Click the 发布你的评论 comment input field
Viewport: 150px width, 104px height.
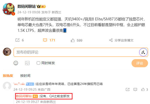click(81, 52)
